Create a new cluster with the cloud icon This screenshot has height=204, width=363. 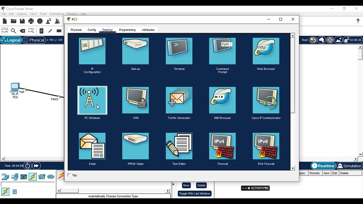point(322,40)
